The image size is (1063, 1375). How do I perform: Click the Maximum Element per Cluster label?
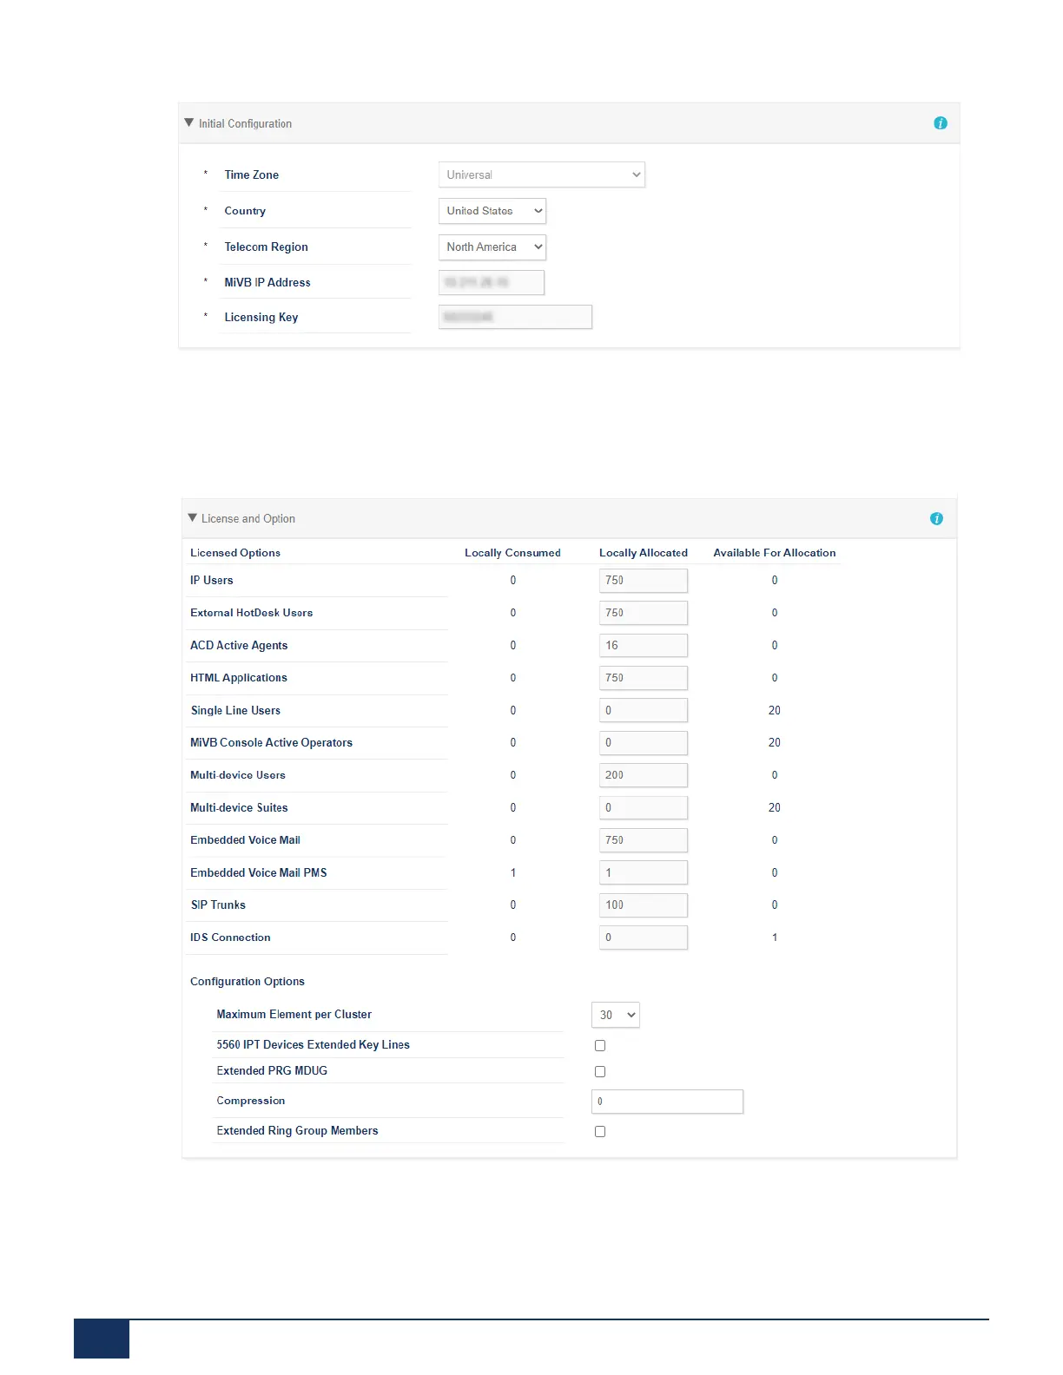click(x=294, y=1015)
